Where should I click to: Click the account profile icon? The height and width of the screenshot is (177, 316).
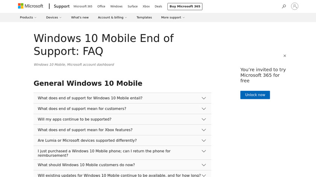[x=295, y=6]
